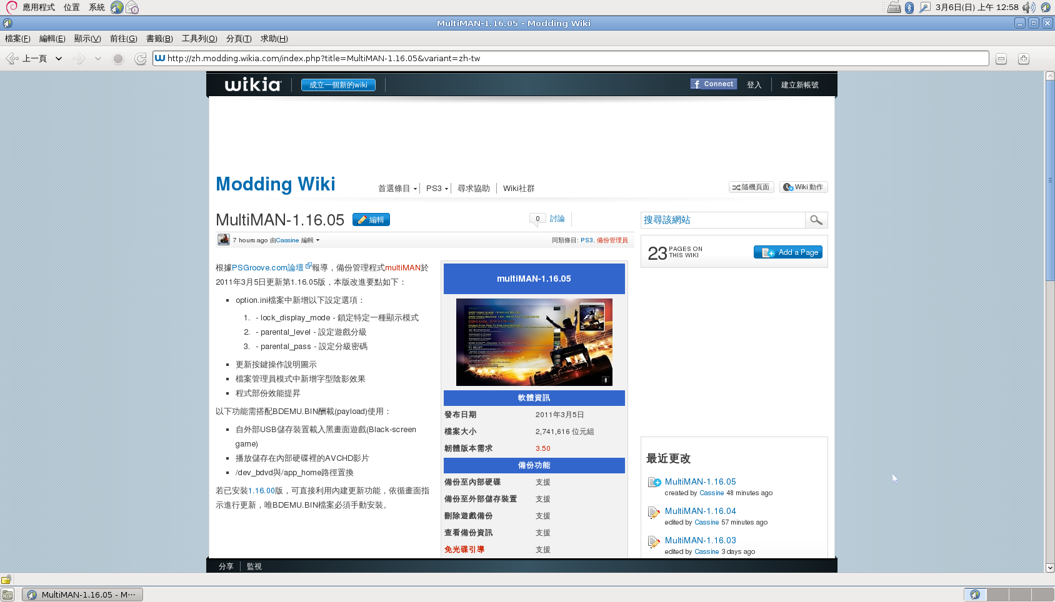The image size is (1055, 602).
Task: Reload the page with refresh icon
Action: (x=141, y=59)
